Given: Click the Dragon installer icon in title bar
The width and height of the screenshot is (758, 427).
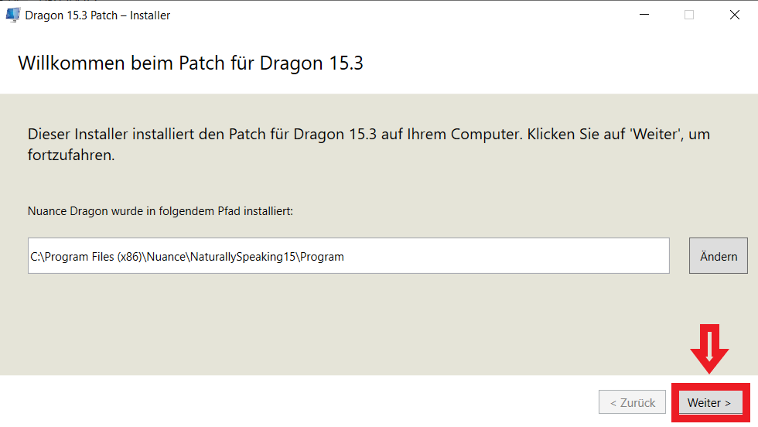Looking at the screenshot, I should [13, 15].
